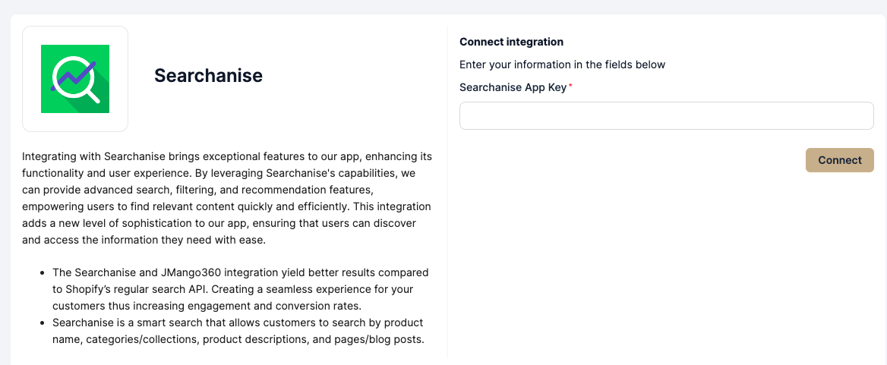Viewport: 887px width, 365px height.
Task: Click the Searchanise App Key label
Action: point(513,87)
